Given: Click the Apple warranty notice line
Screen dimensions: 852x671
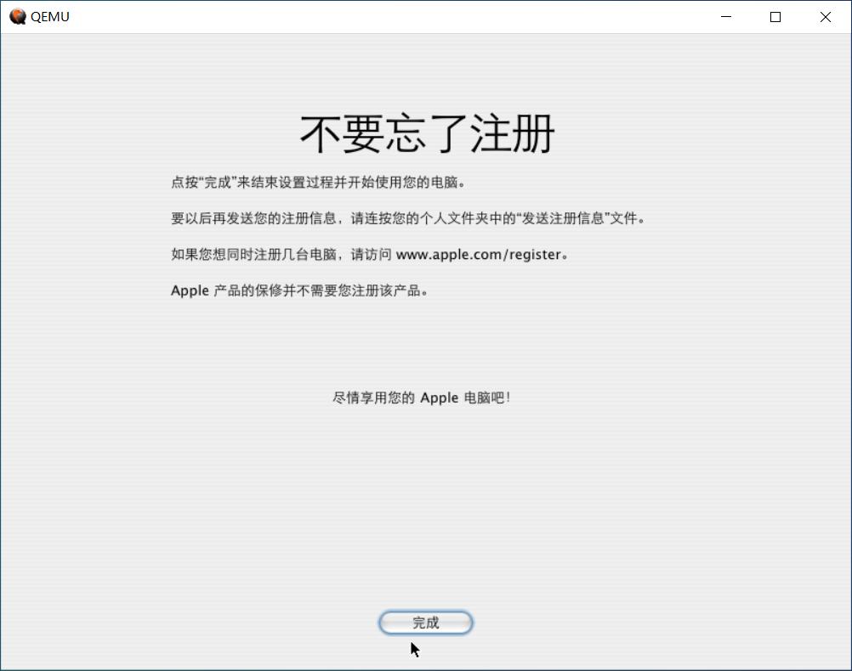Looking at the screenshot, I should (x=298, y=290).
